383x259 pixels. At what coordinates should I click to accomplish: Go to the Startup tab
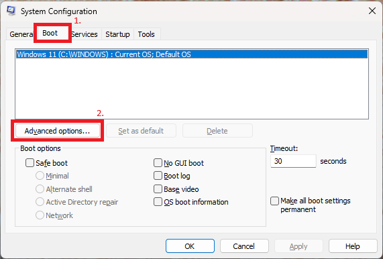click(x=117, y=34)
